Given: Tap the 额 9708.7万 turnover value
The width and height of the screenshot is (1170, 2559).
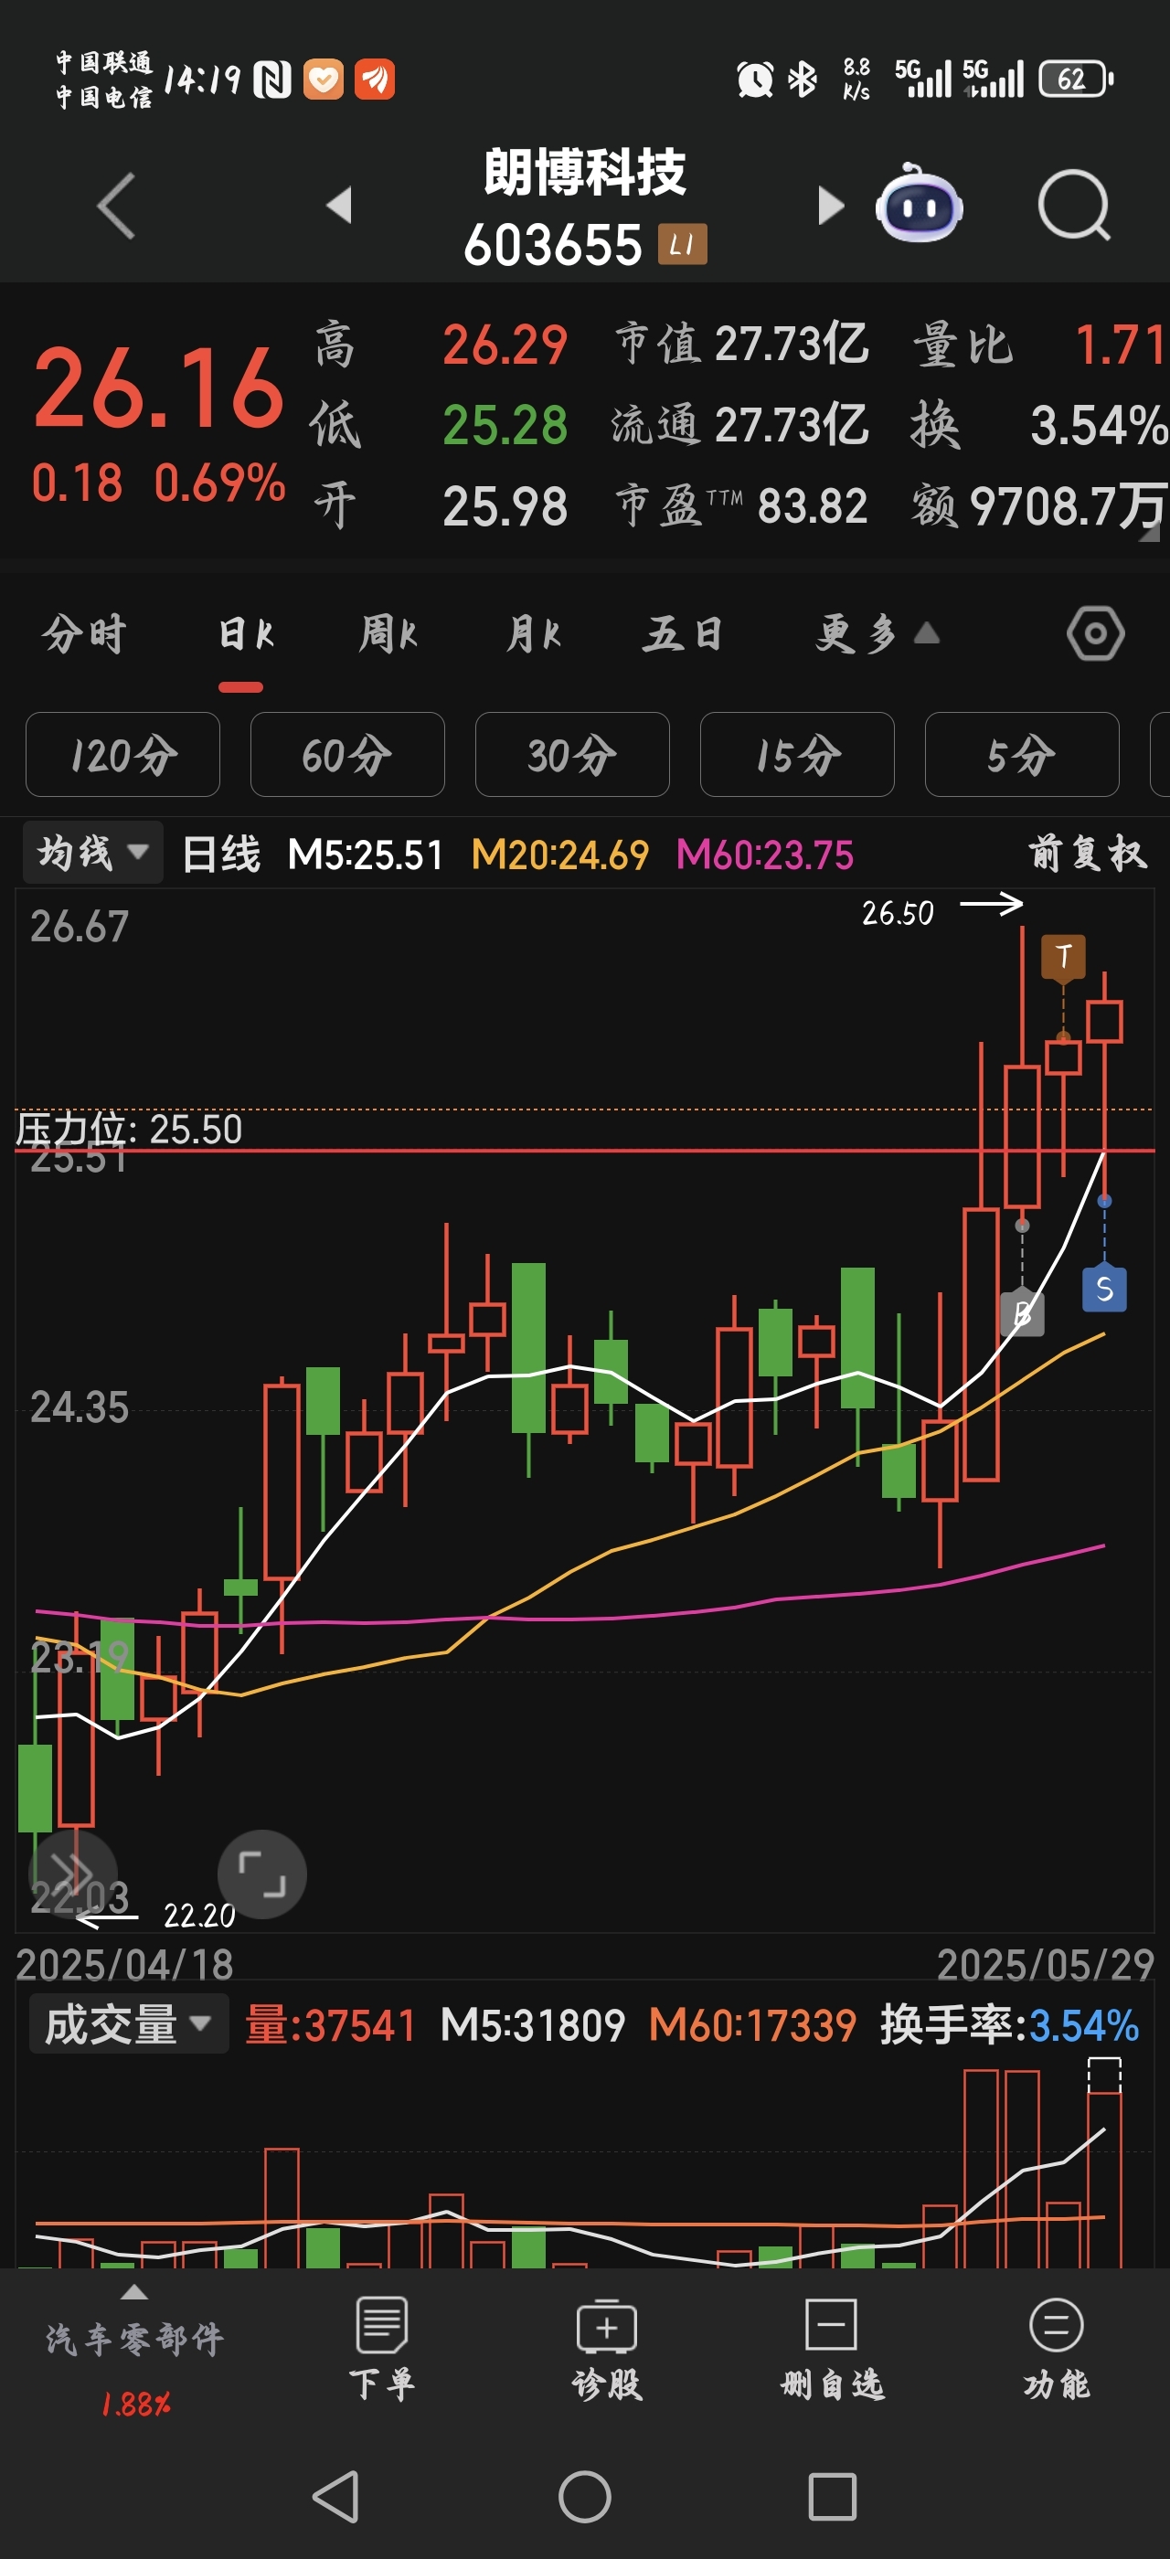Looking at the screenshot, I should tap(1037, 505).
